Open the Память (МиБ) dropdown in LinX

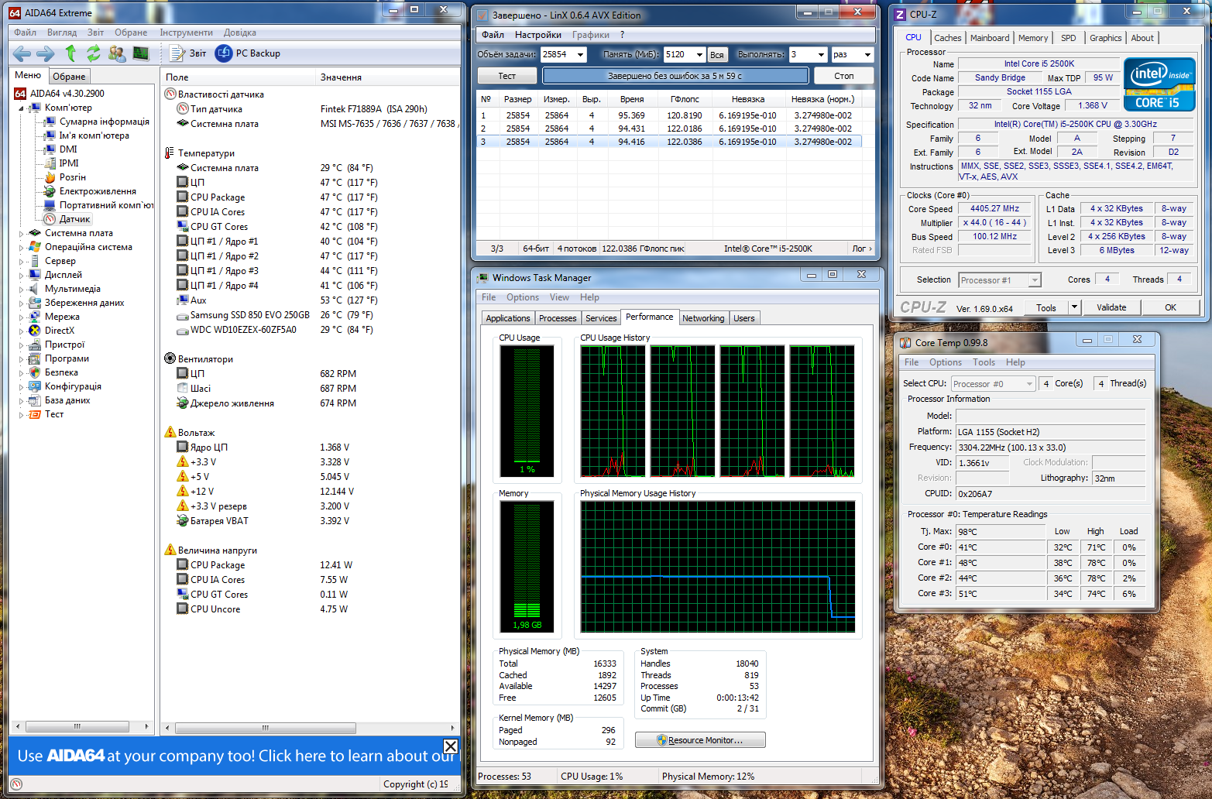699,55
